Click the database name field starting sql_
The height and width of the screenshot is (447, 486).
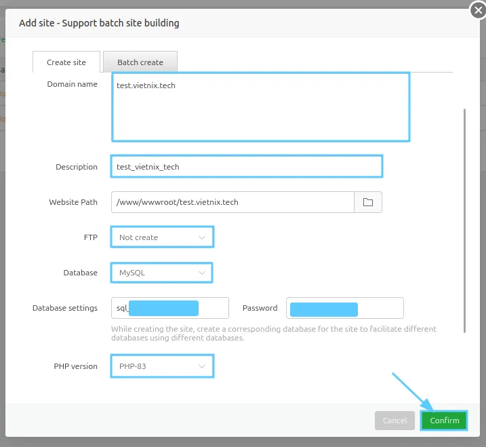click(x=170, y=308)
